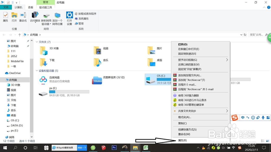Expand 授予访问权限(G) submenu

[201, 60]
